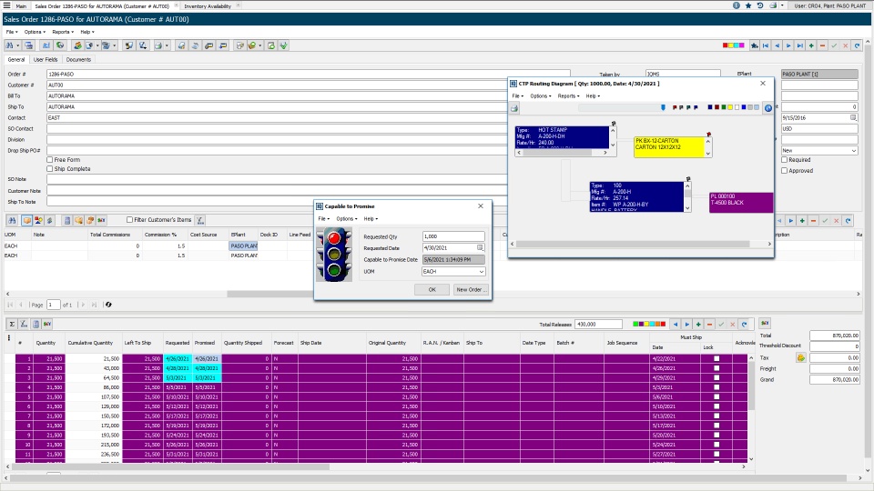Open the Reports menu of Sales Order window
The height and width of the screenshot is (491, 874).
(x=63, y=32)
